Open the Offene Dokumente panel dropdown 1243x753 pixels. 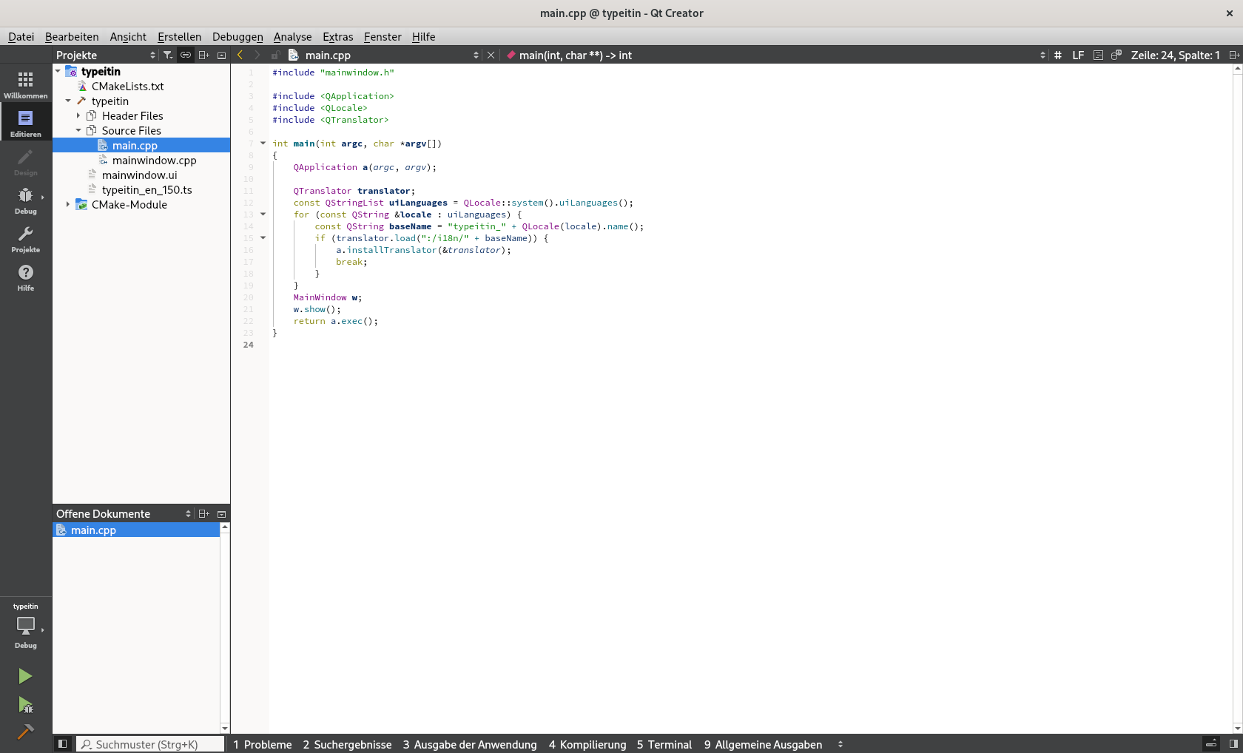pos(124,513)
